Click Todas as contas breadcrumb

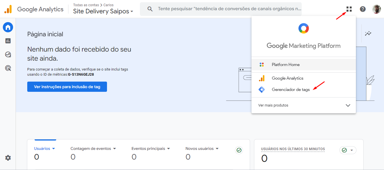click(x=86, y=5)
